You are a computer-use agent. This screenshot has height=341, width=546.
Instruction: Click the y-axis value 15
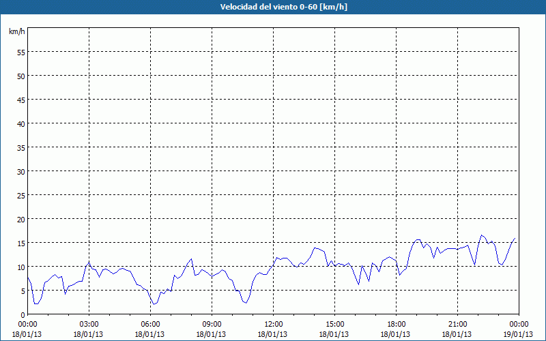[x=21, y=243]
